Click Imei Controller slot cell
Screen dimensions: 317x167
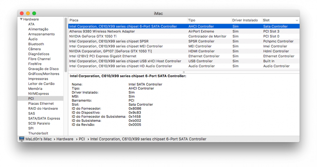275,46
